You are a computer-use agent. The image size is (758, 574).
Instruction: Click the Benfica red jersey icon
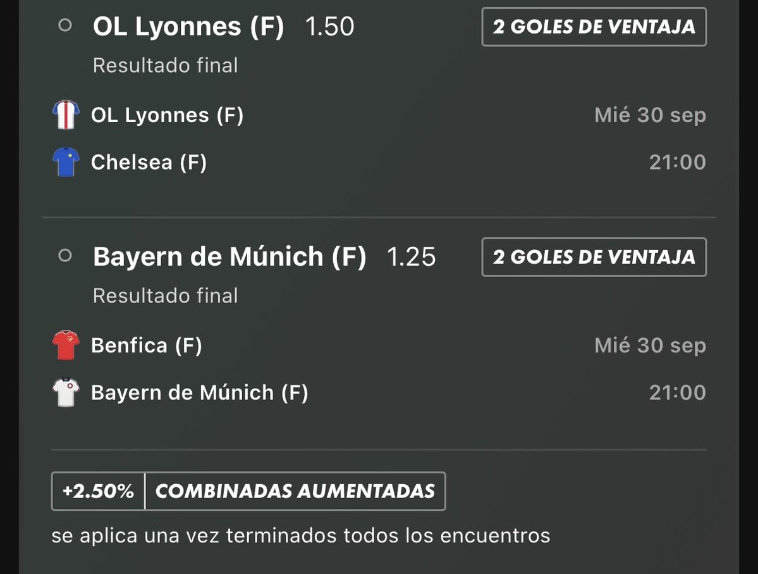click(66, 345)
